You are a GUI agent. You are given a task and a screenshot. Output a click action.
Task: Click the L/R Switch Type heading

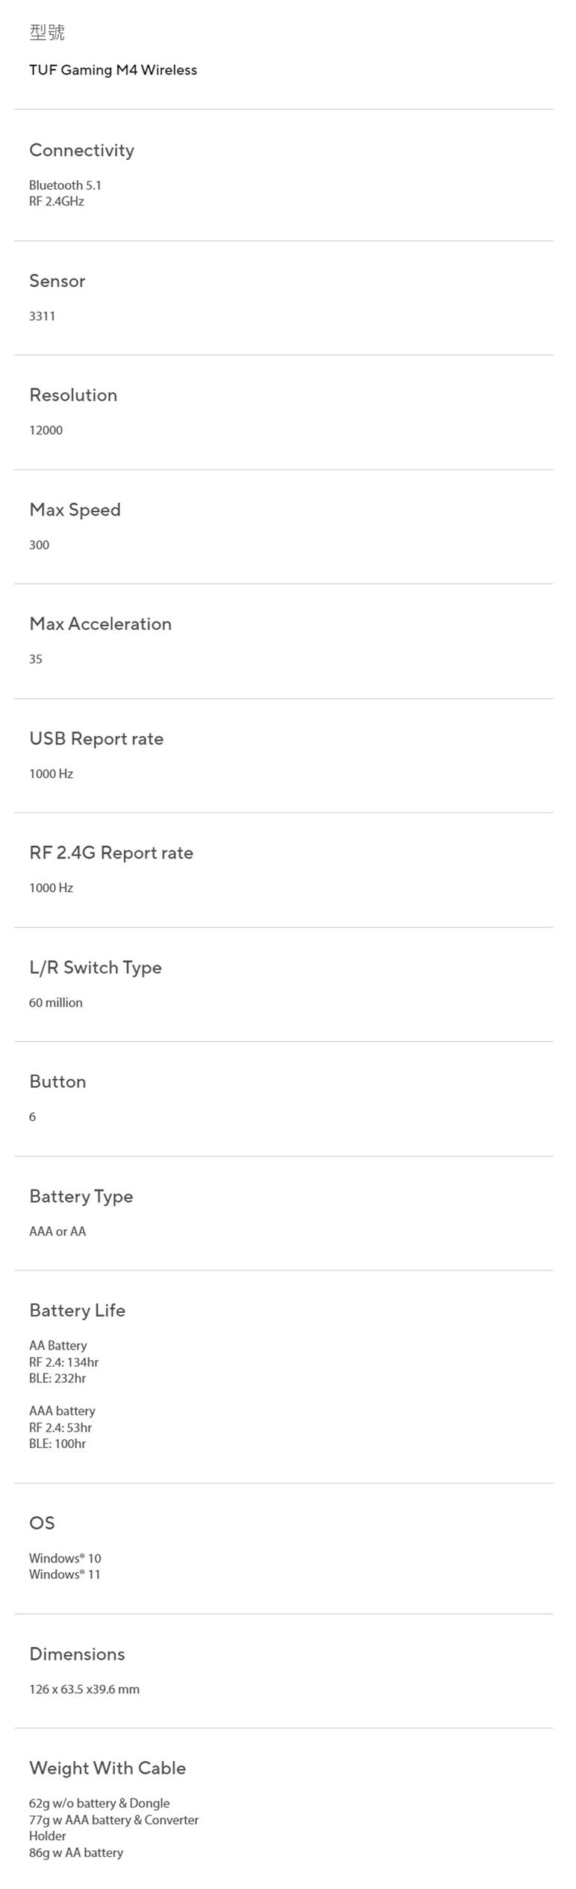tap(96, 968)
